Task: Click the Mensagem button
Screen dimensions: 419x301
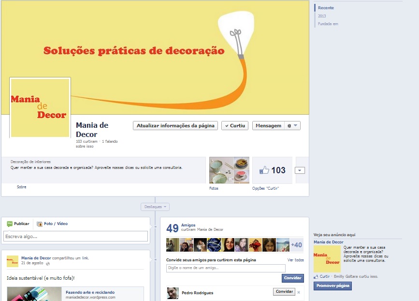Action: click(x=268, y=126)
